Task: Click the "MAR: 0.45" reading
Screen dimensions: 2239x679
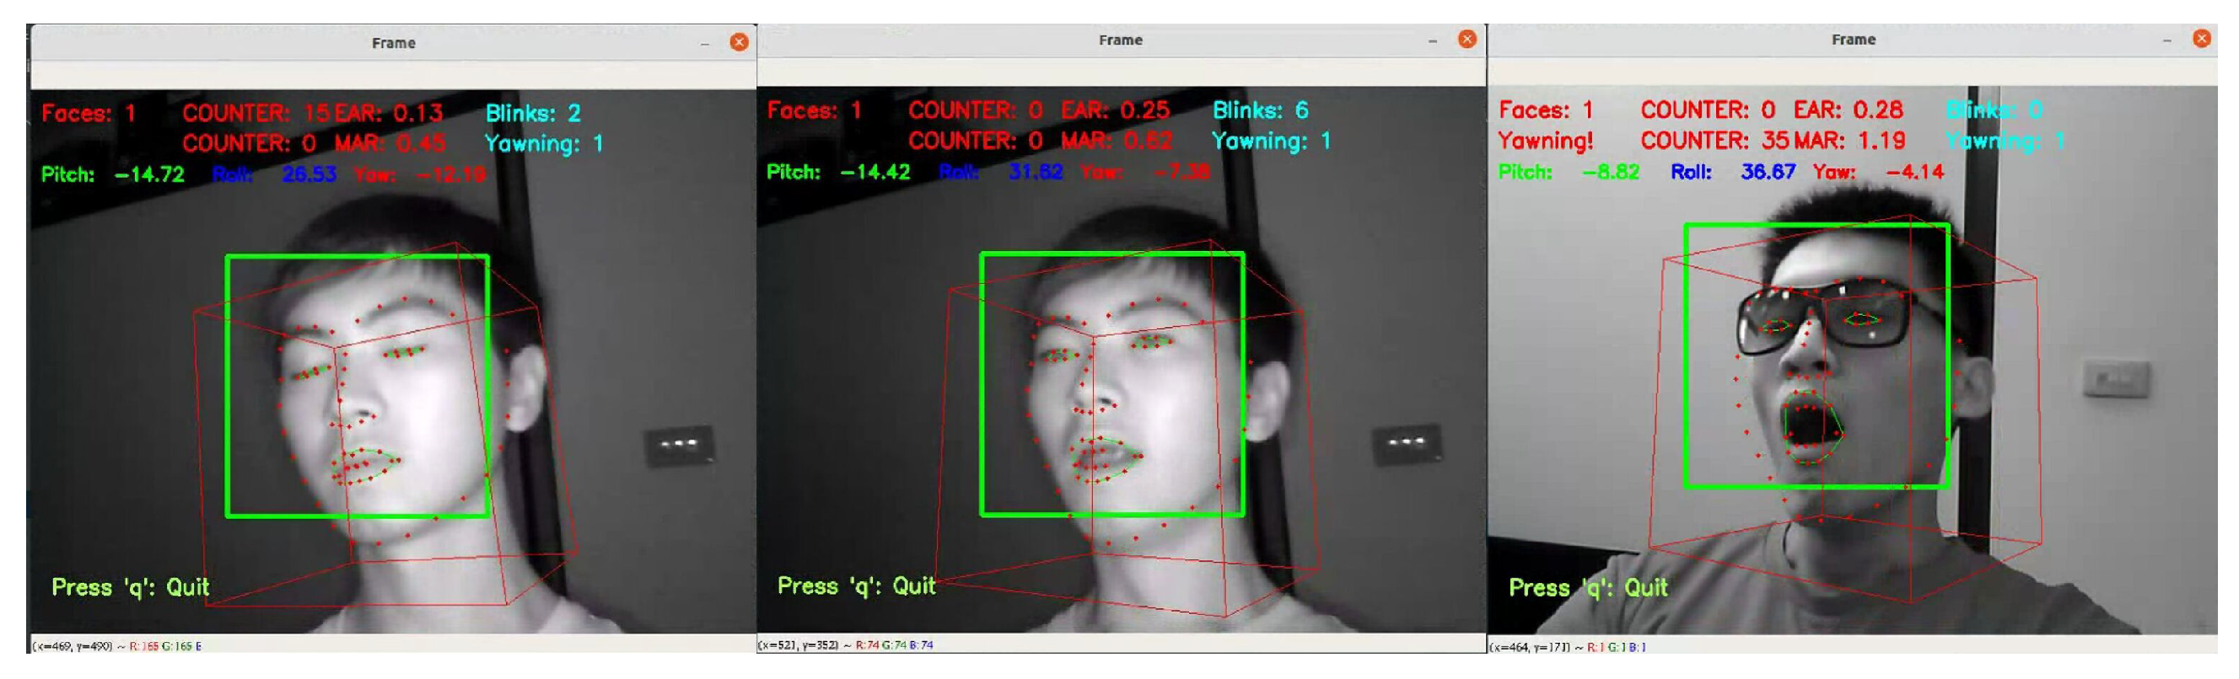Action: pyautogui.click(x=390, y=142)
